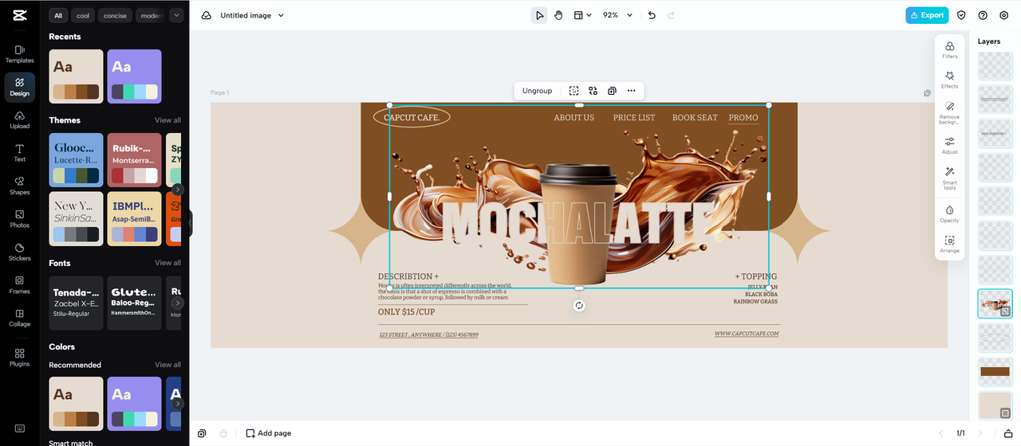Click the page duplicate icon in bottom bar
This screenshot has width=1021, height=446.
202,433
